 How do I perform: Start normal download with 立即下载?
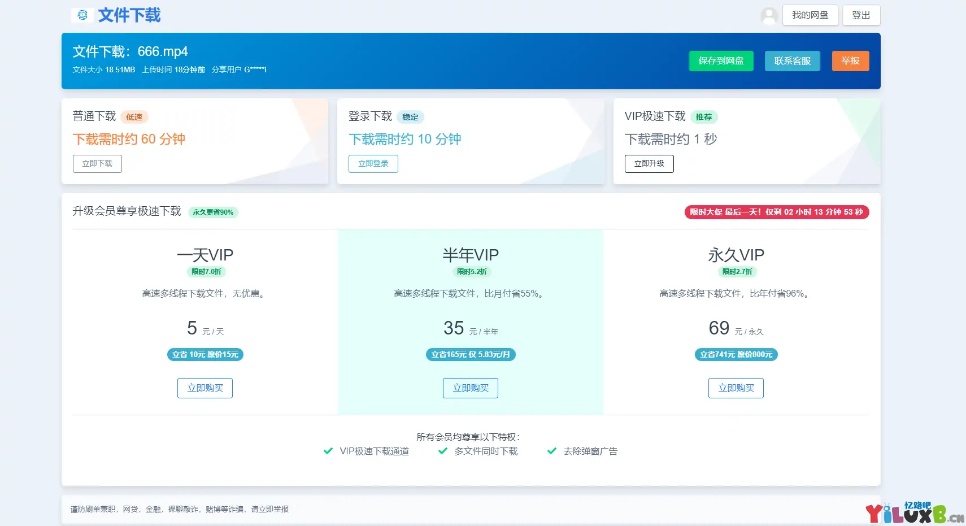tap(97, 164)
